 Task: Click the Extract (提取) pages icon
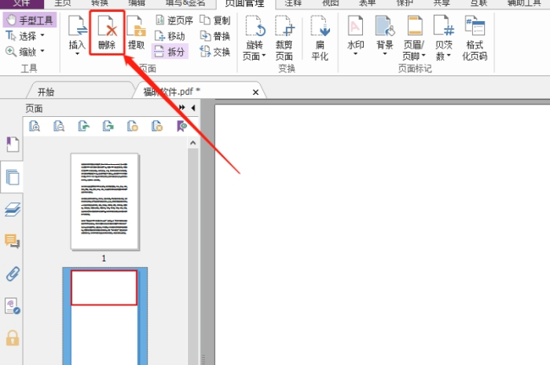click(136, 34)
